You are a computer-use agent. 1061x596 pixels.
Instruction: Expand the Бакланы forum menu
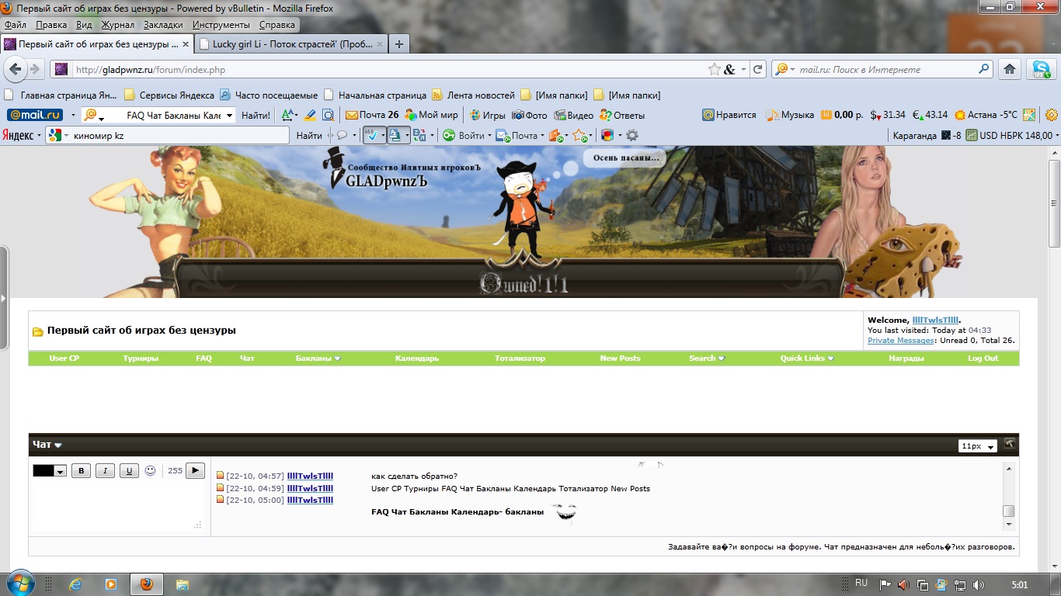tap(318, 359)
